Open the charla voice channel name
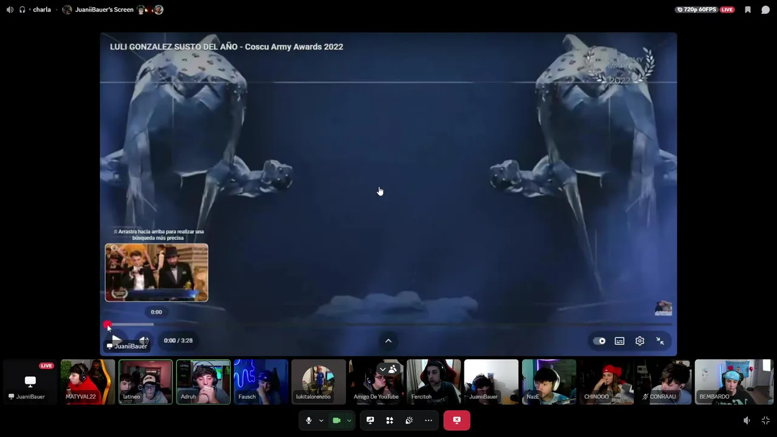The width and height of the screenshot is (777, 437). tap(42, 10)
